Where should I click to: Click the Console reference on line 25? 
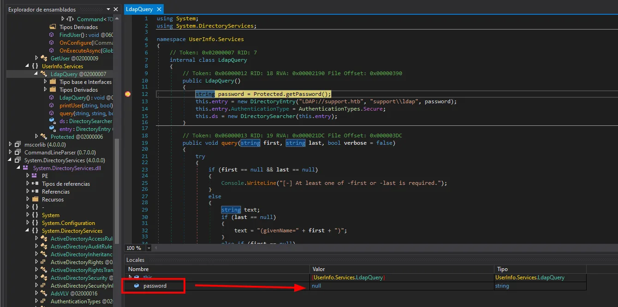232,183
